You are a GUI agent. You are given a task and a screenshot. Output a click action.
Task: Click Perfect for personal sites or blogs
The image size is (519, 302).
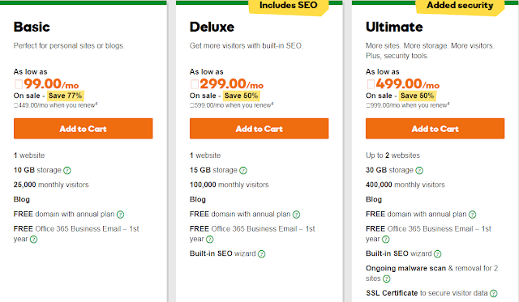[x=69, y=45]
